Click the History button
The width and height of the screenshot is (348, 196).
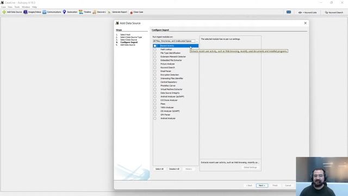[189, 169]
